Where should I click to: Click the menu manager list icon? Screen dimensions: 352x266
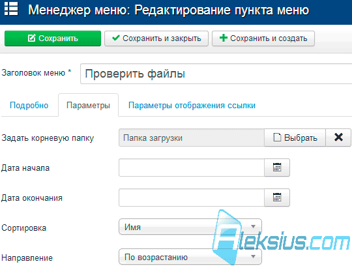pos(11,8)
